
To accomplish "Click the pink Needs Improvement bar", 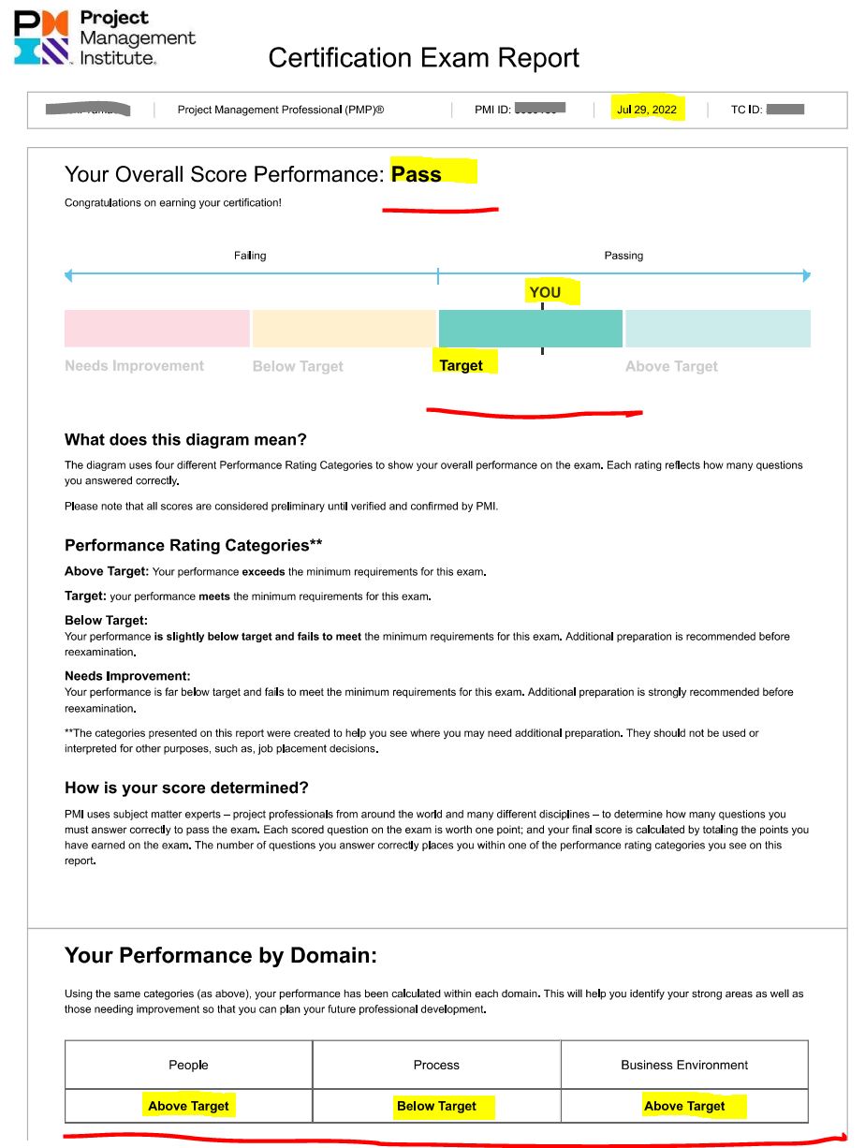I will (156, 329).
